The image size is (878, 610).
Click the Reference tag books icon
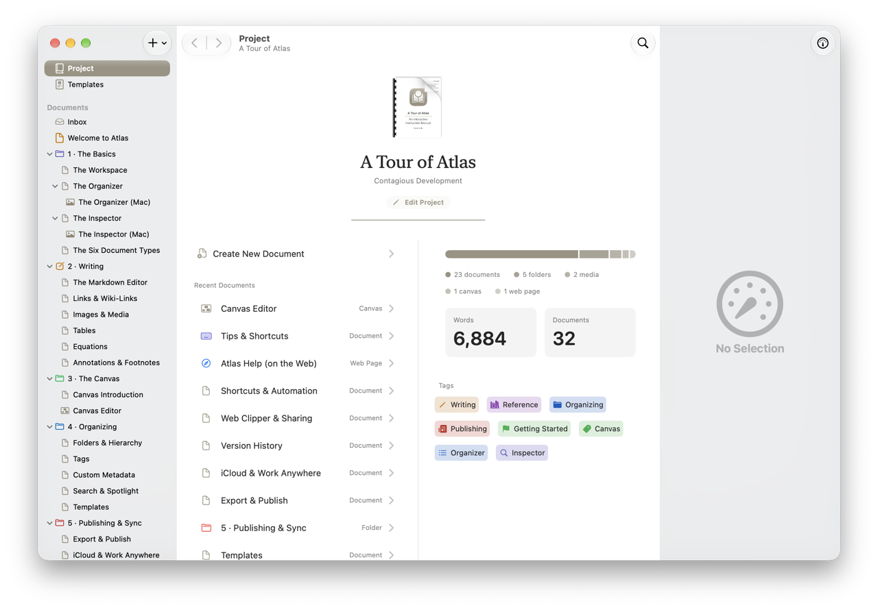[495, 405]
